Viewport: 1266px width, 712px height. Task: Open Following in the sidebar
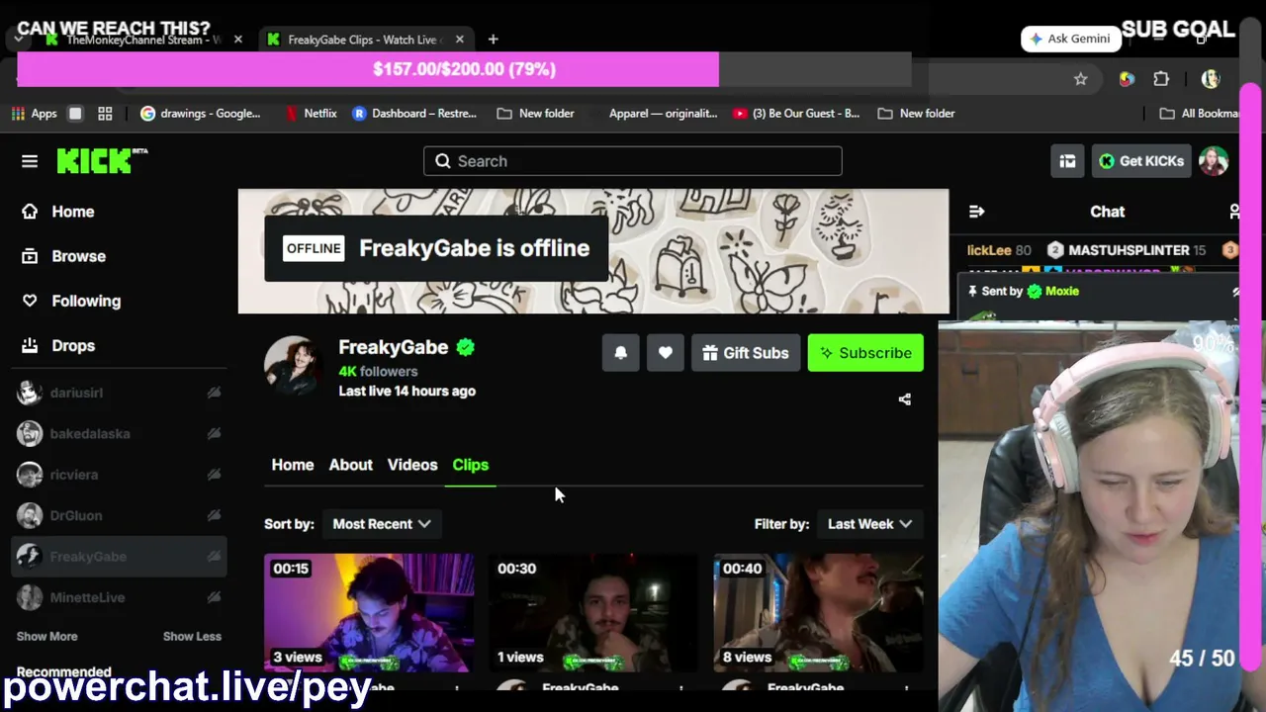tap(86, 301)
